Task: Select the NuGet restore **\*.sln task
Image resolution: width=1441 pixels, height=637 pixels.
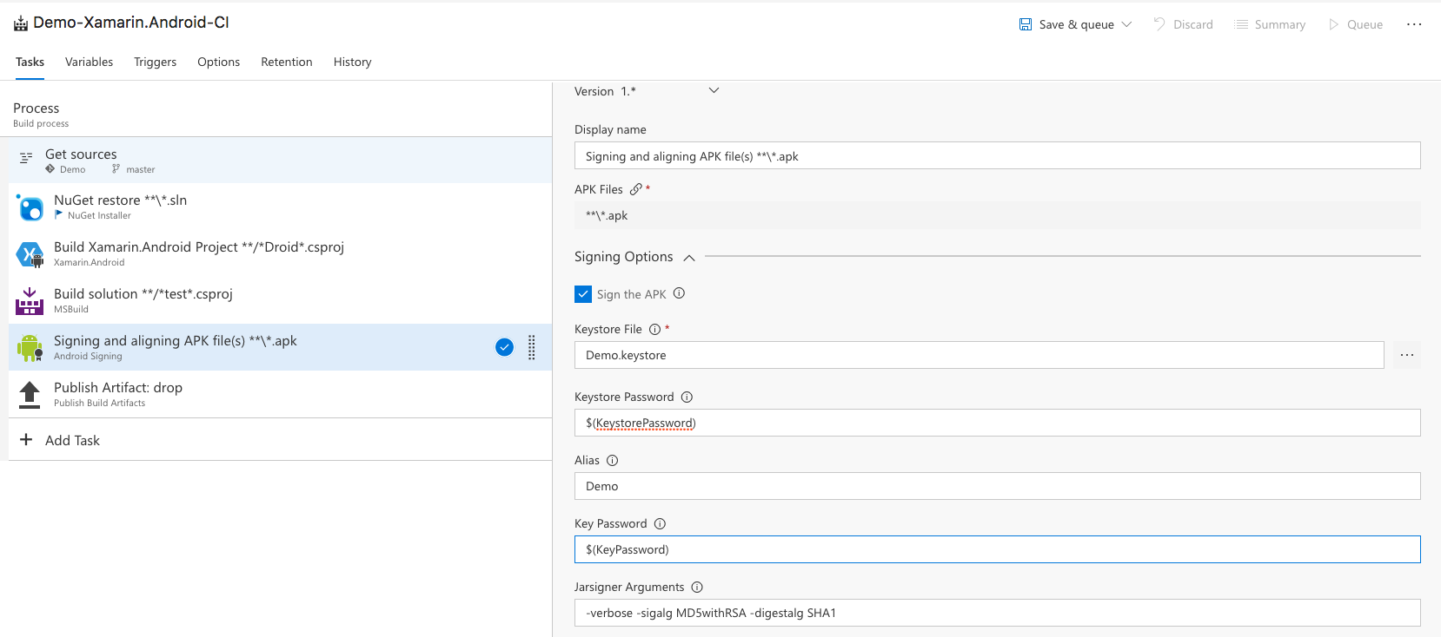Action: click(280, 207)
